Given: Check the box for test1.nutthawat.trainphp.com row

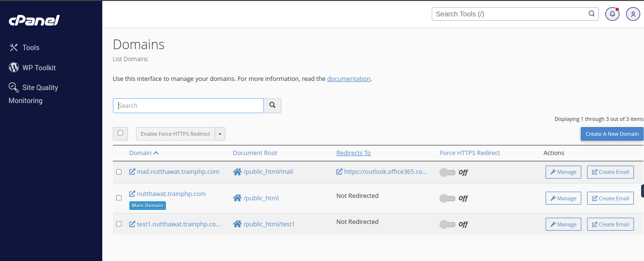Looking at the screenshot, I should [x=119, y=224].
